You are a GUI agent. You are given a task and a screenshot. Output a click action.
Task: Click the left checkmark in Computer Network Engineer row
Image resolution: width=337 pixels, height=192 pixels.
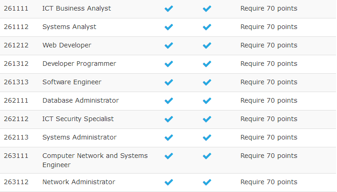pyautogui.click(x=168, y=156)
